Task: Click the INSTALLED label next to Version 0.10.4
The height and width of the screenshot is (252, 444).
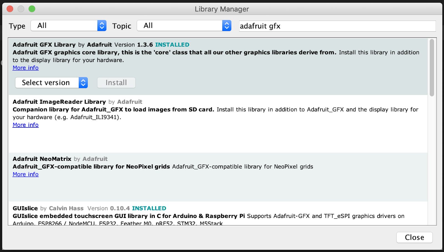Action: coord(149,208)
